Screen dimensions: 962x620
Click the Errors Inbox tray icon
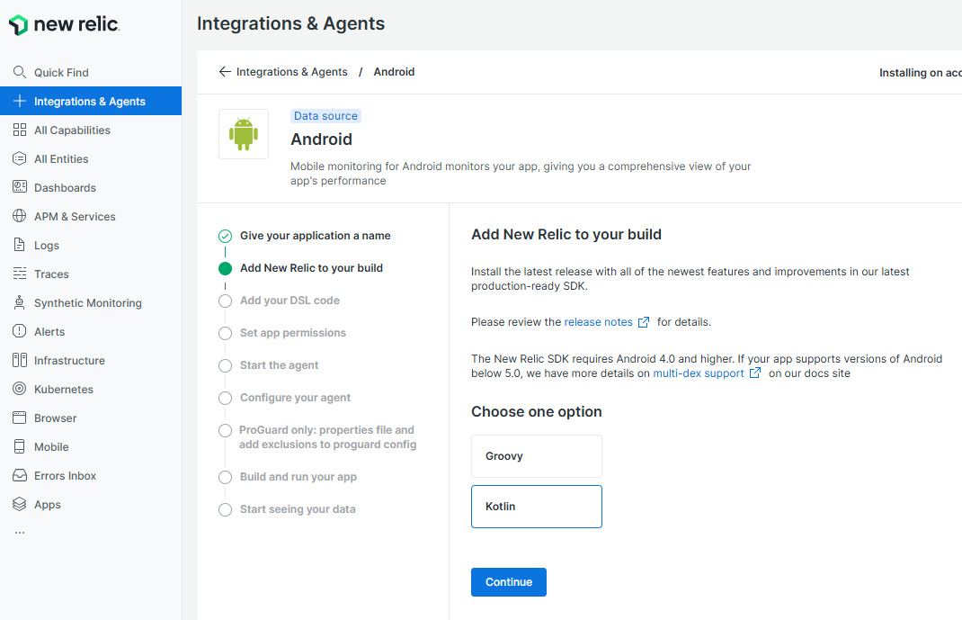click(20, 476)
